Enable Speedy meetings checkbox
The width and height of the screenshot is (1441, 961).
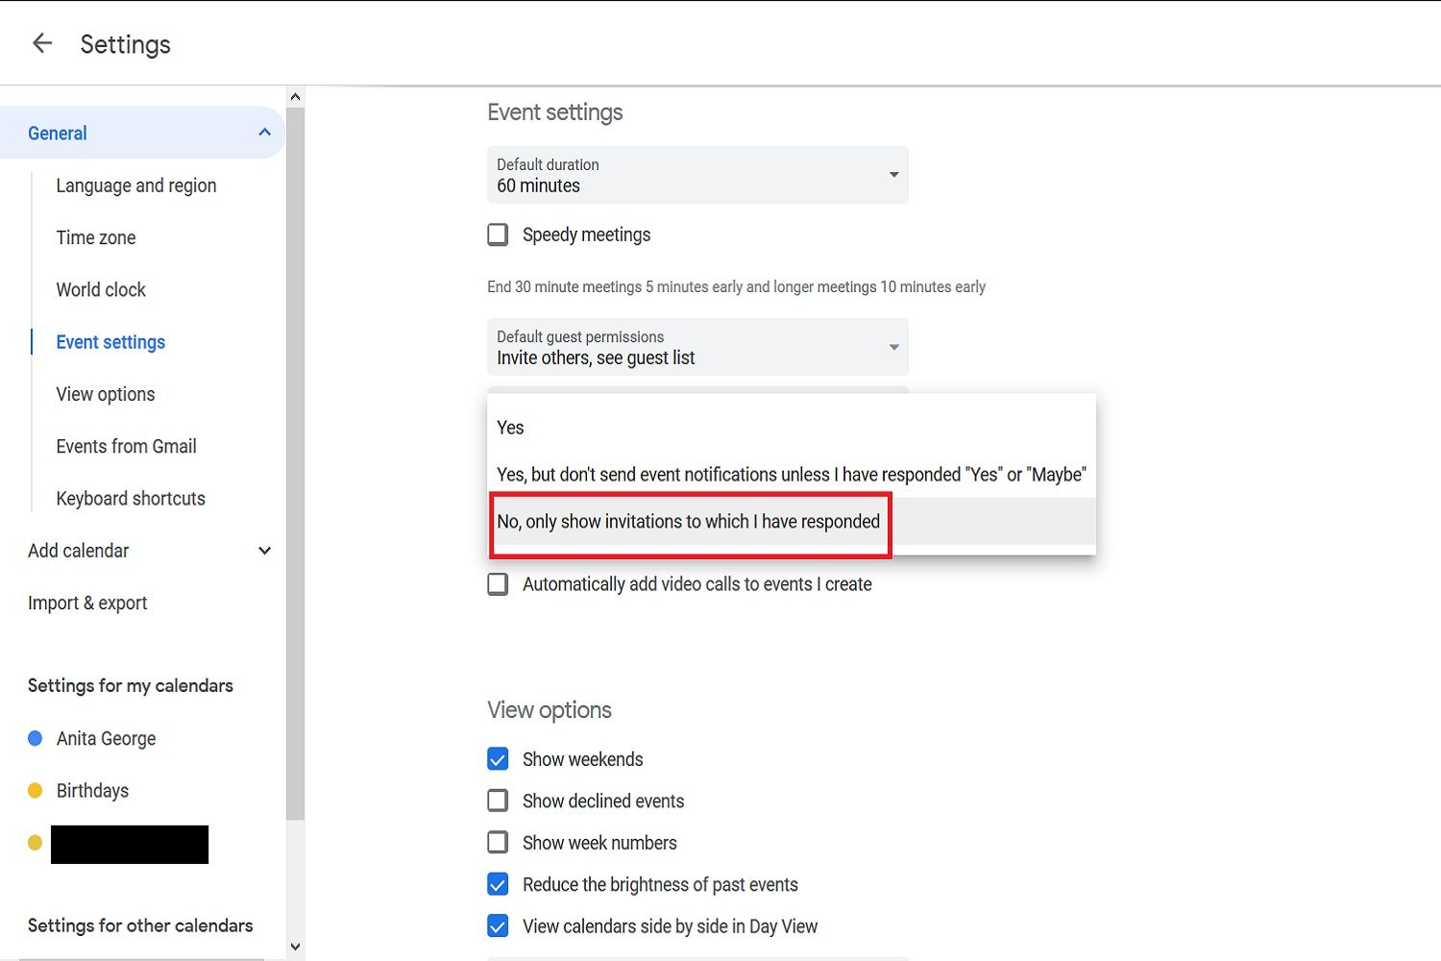[498, 235]
